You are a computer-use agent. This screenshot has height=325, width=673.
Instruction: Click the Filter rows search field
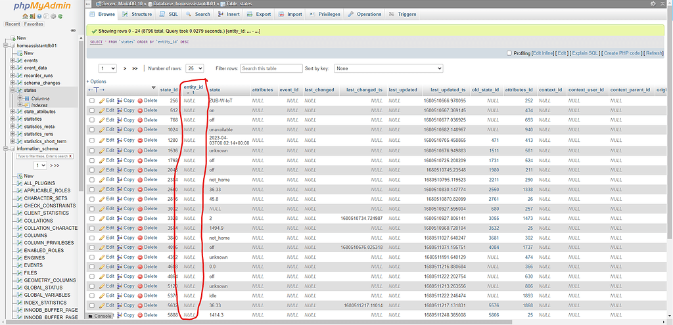tap(267, 68)
